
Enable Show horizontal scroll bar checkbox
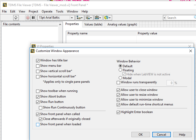click(x=38, y=77)
